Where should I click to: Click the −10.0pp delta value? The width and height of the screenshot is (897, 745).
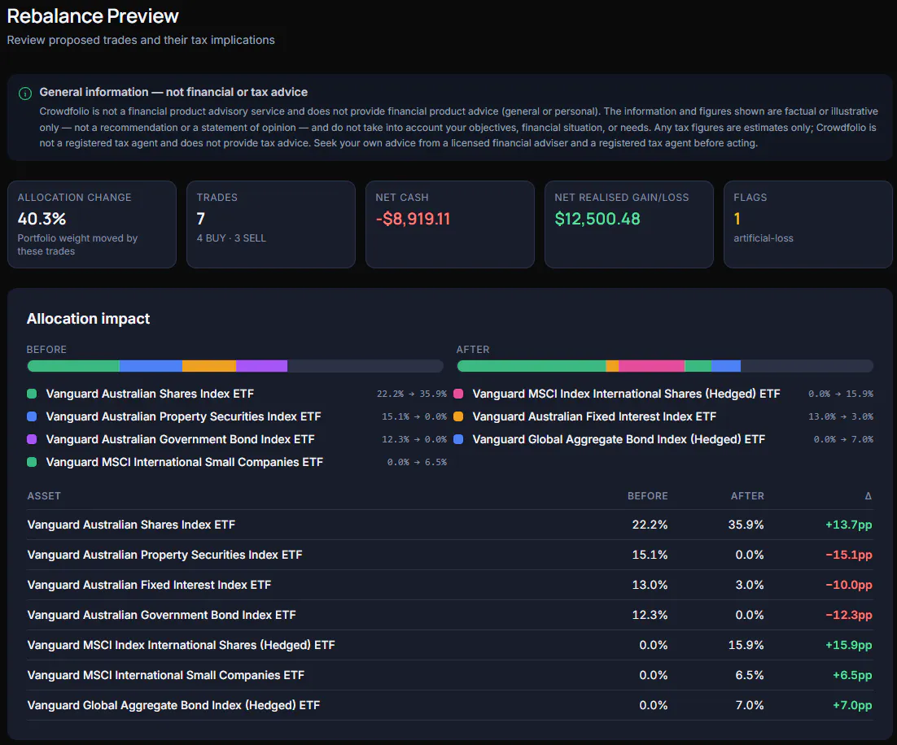(x=848, y=585)
